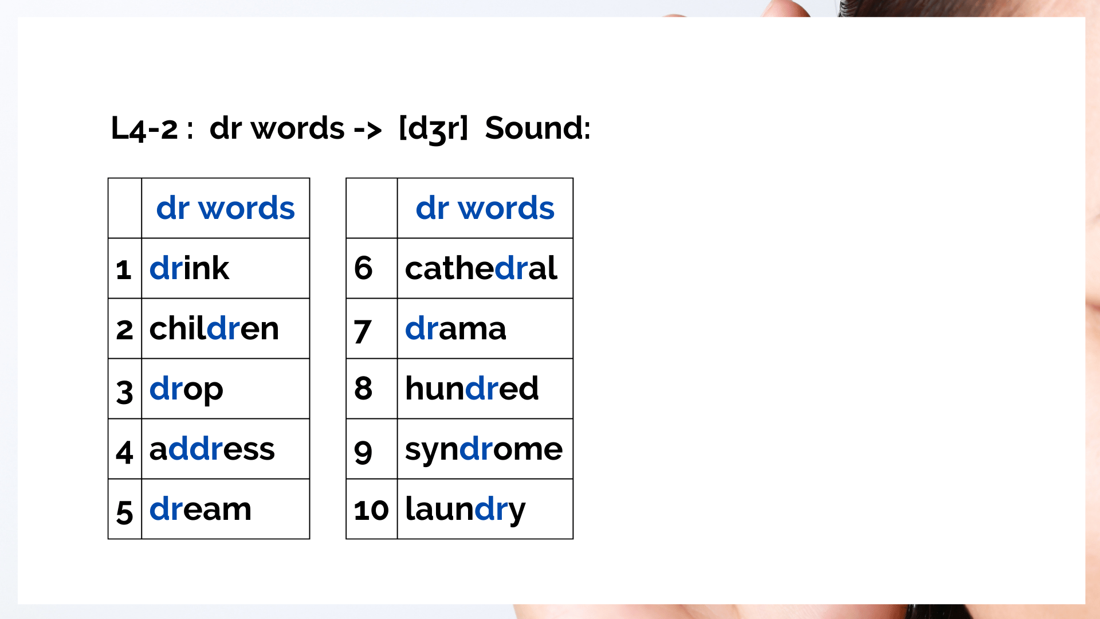Screen dimensions: 1100x619
Task: Select the word cathedral in row 6
Action: tap(481, 268)
